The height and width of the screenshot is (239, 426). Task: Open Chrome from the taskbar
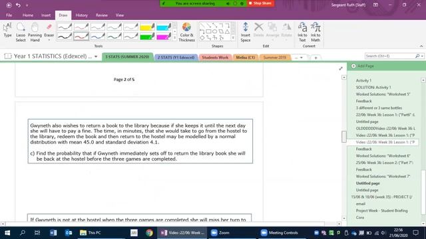(x=149, y=233)
